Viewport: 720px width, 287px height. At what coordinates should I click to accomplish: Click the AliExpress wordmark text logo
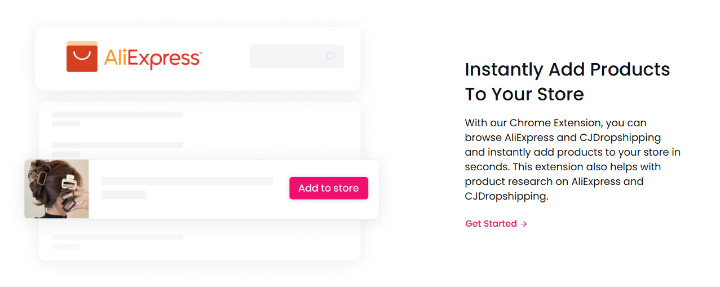coord(152,58)
